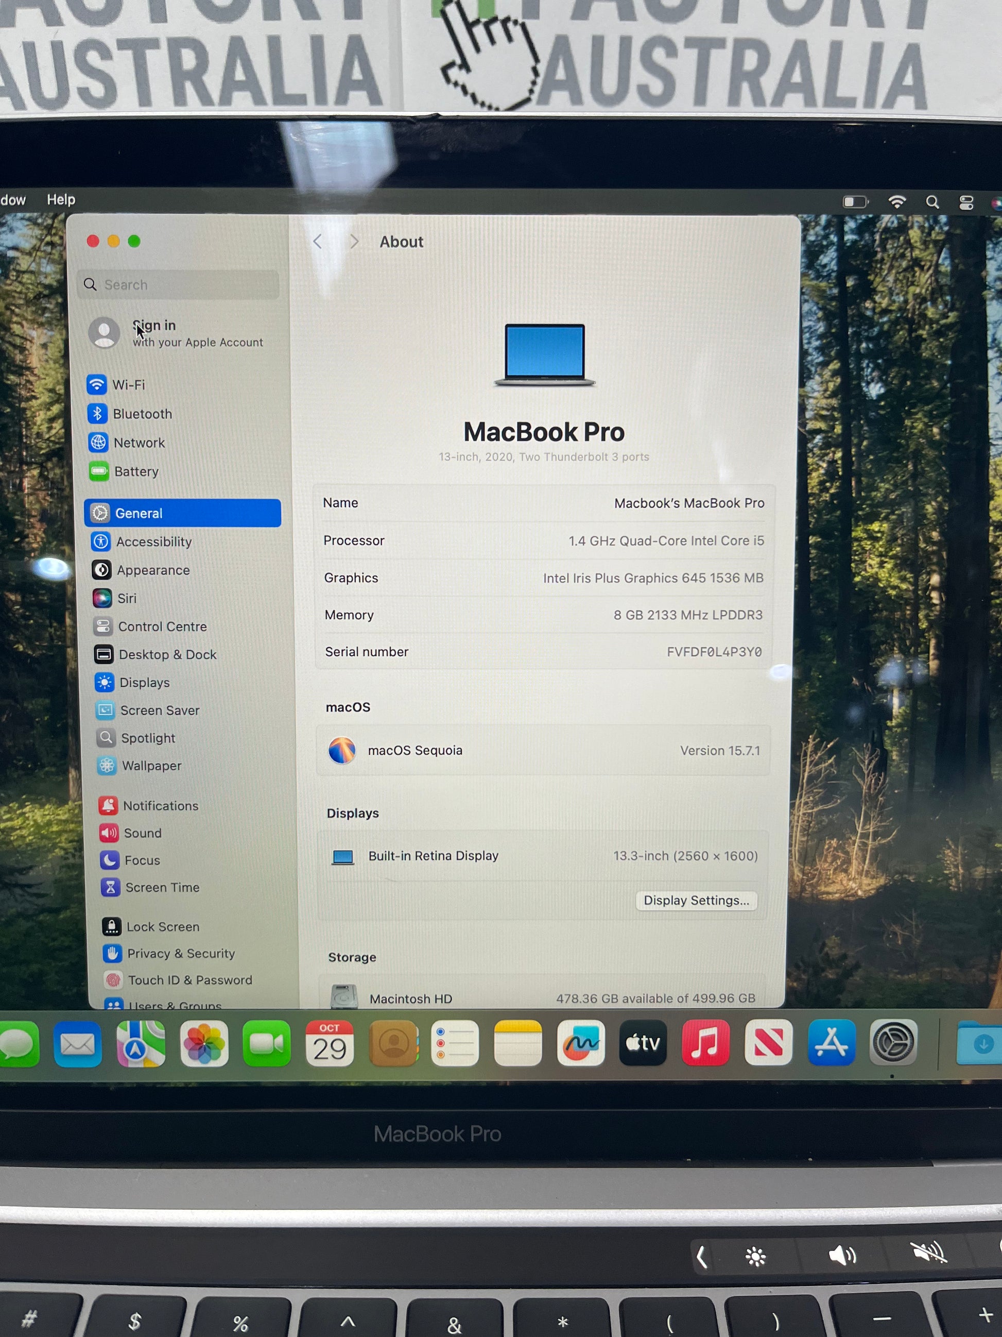
Task: Open Spotlight search in menu bar
Action: 932,202
